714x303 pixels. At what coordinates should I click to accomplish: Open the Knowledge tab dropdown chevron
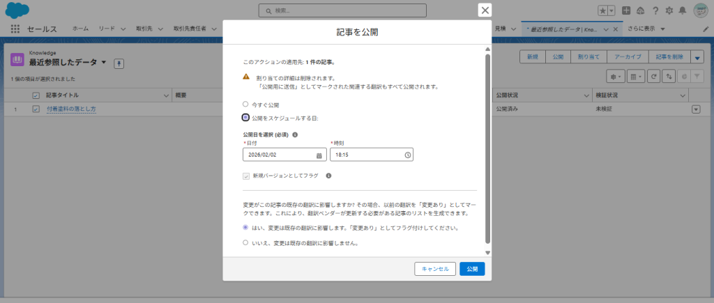pyautogui.click(x=606, y=29)
